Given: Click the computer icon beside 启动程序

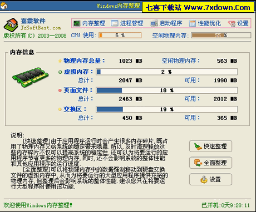Looking at the screenshot, I should [x=154, y=23].
